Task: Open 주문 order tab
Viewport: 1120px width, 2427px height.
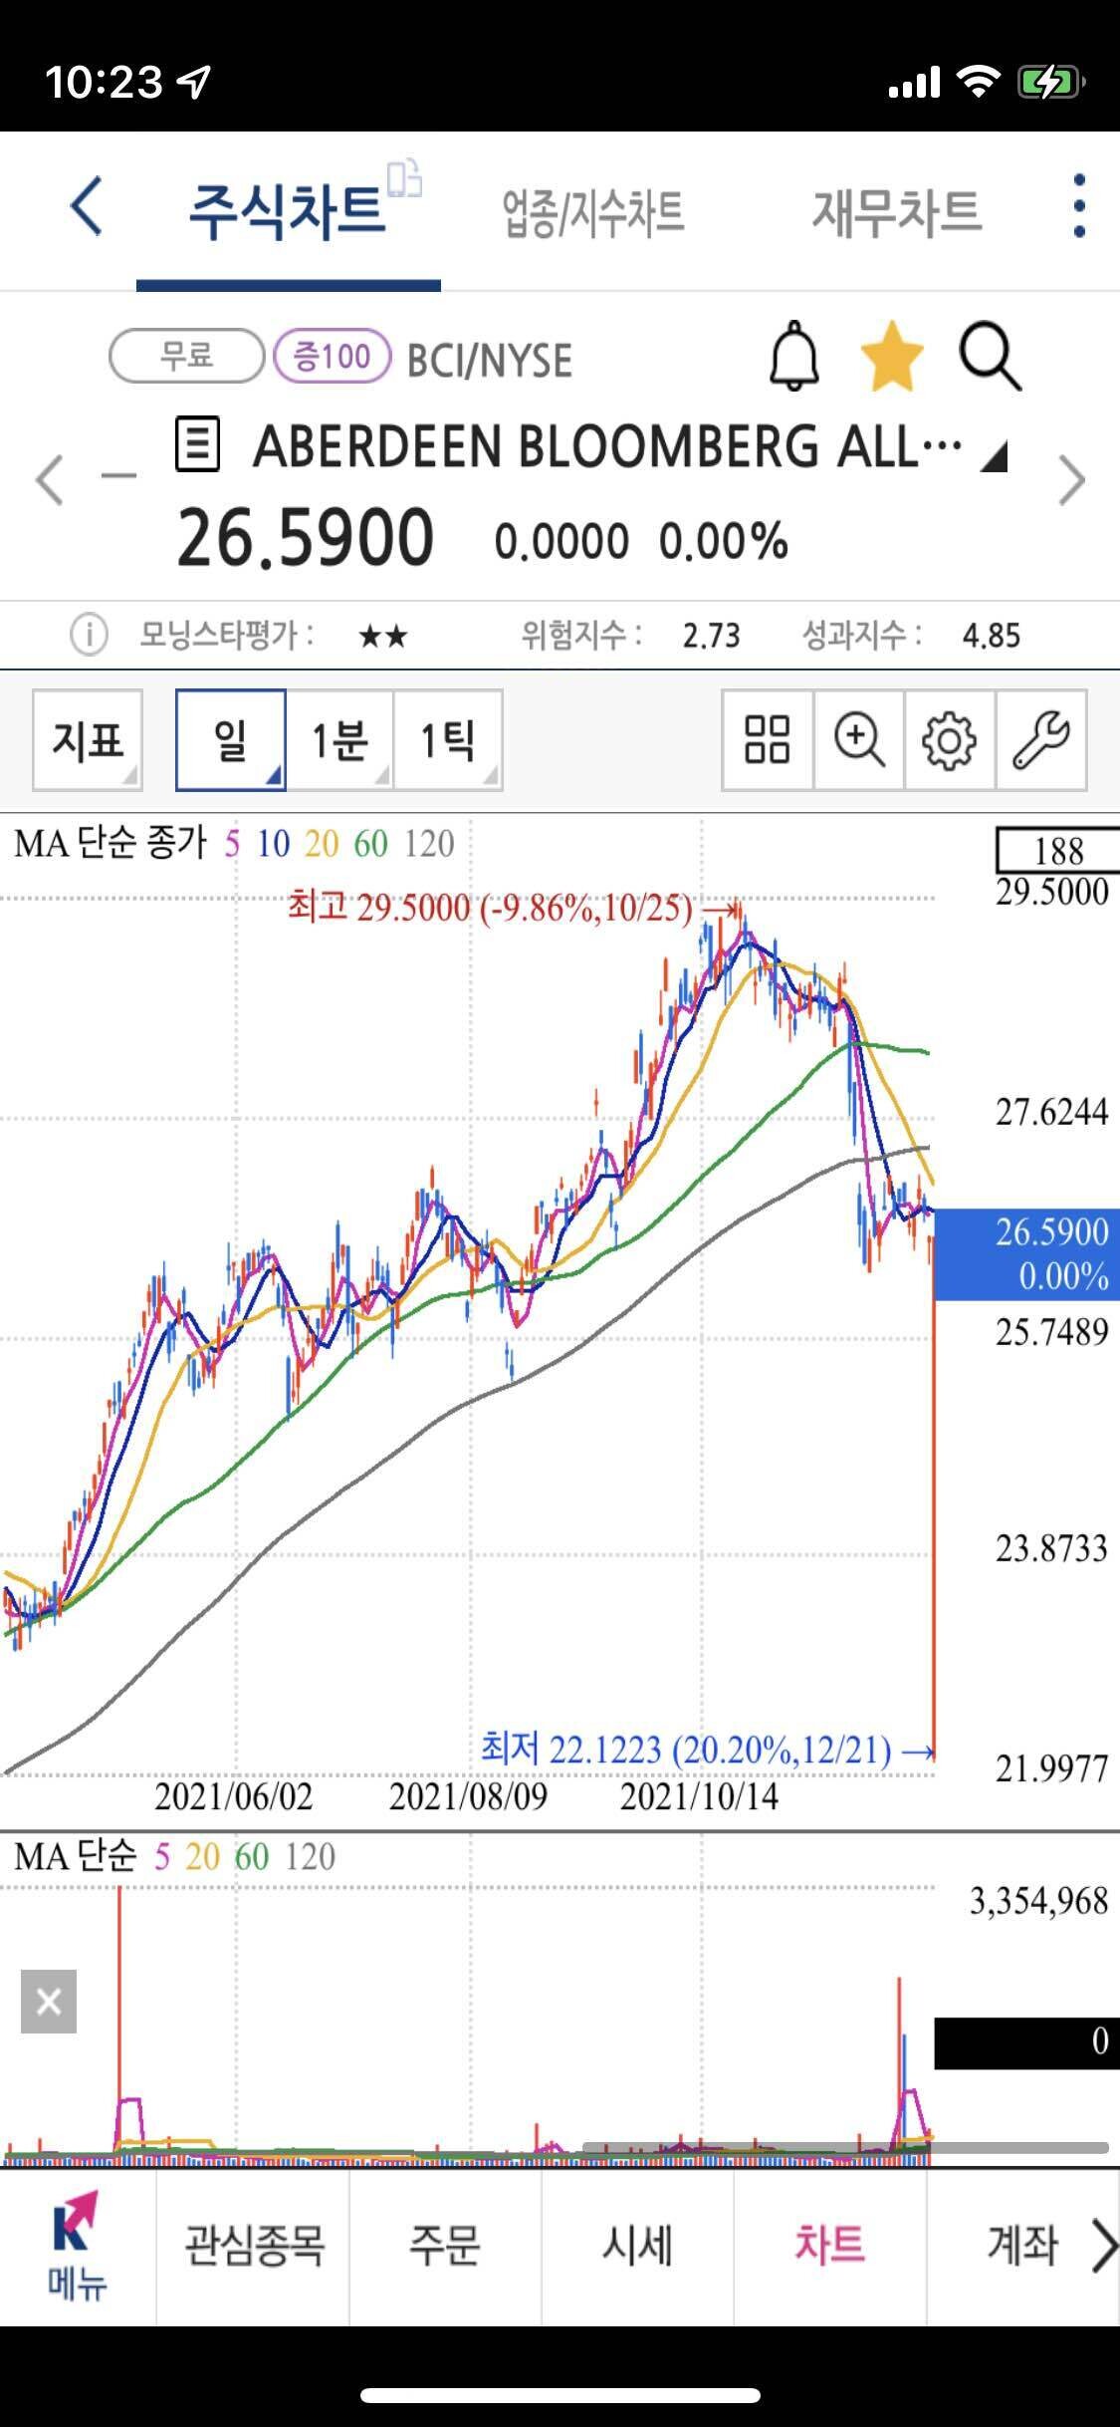Action: (445, 2247)
